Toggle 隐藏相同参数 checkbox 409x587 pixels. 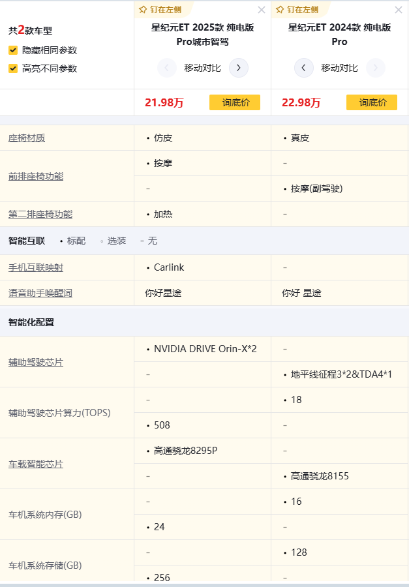[13, 50]
